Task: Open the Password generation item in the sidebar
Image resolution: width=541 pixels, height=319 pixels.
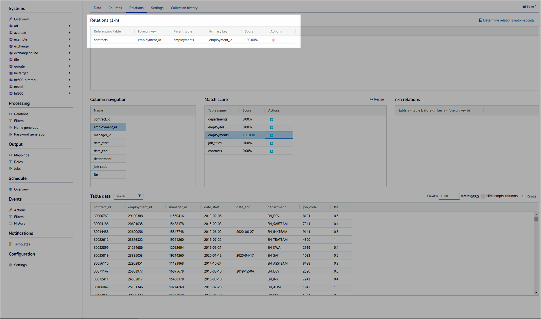Action: click(30, 135)
